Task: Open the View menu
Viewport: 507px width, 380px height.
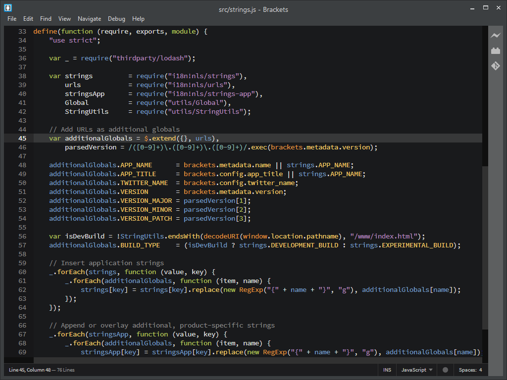Action: point(64,19)
